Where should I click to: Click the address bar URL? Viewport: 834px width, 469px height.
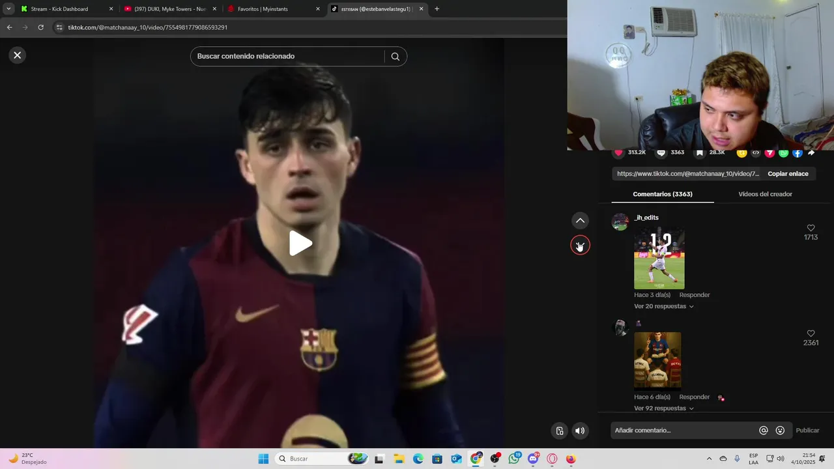point(148,27)
